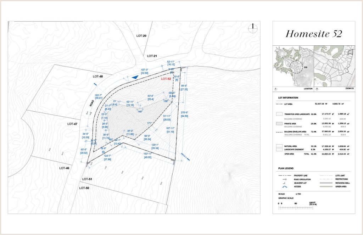Click the Private Area hatch swatch

pos(279,125)
